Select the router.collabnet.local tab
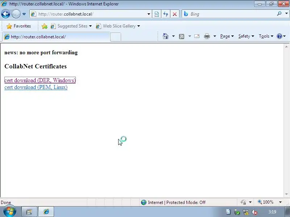Image resolution: width=290 pixels, height=217 pixels. click(x=56, y=37)
